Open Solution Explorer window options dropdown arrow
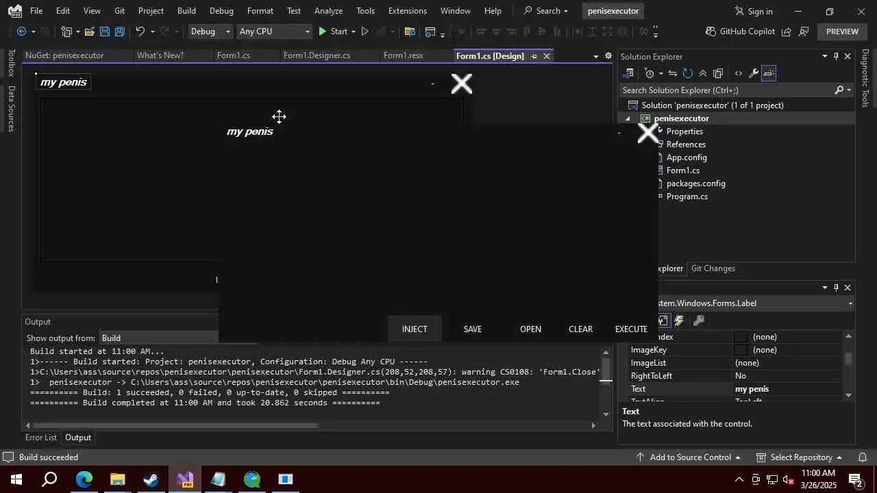This screenshot has width=877, height=493. coord(824,56)
